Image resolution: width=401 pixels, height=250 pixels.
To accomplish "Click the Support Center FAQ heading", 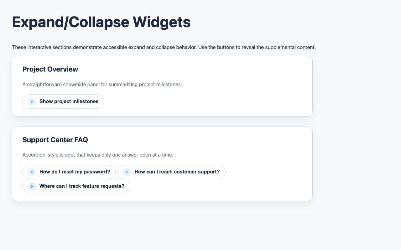I will tap(55, 140).
